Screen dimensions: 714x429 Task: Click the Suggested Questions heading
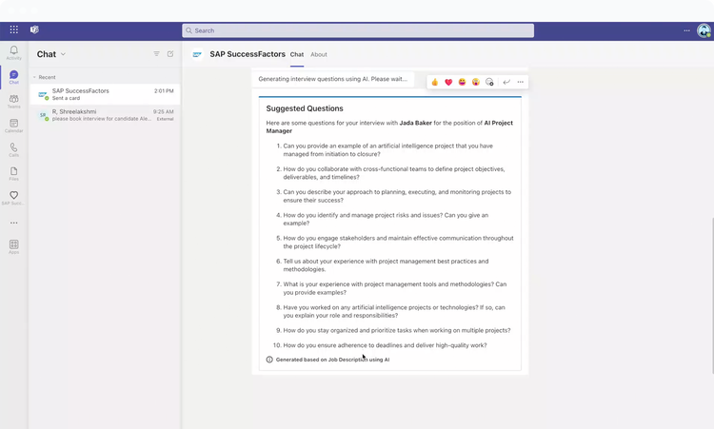click(305, 108)
